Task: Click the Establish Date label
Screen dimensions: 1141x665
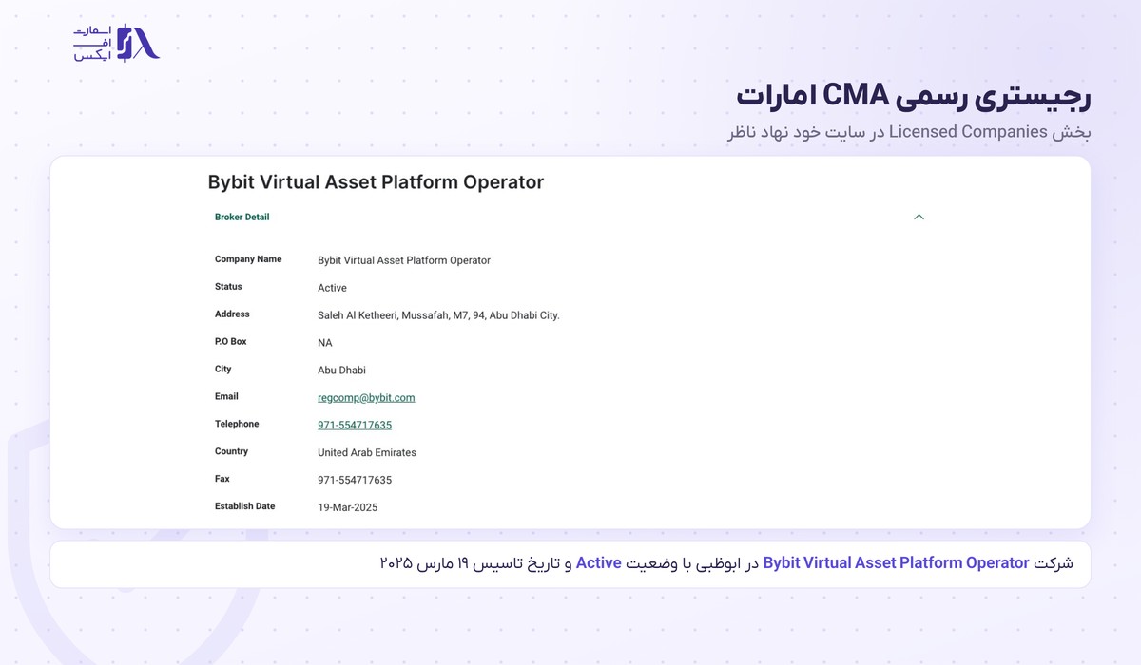Action: 245,507
